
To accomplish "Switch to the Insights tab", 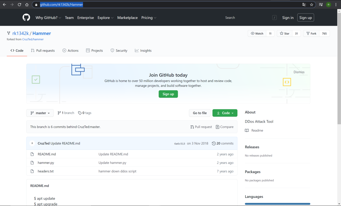I will (x=143, y=51).
